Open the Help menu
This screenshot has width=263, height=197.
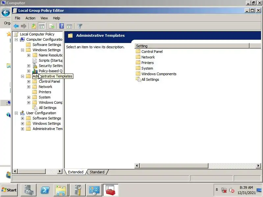pos(57,18)
